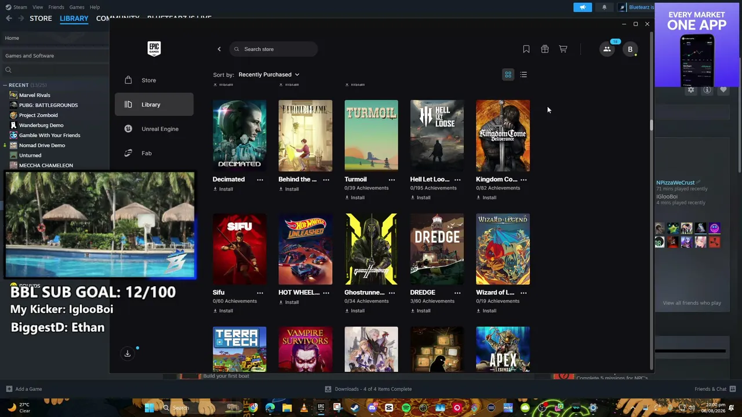This screenshot has width=742, height=417.
Task: Open the Kingdom Come options menu
Action: (x=523, y=180)
